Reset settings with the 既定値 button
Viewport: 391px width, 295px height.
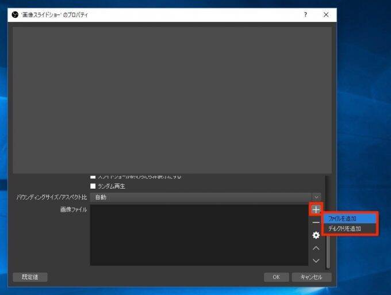[30, 277]
